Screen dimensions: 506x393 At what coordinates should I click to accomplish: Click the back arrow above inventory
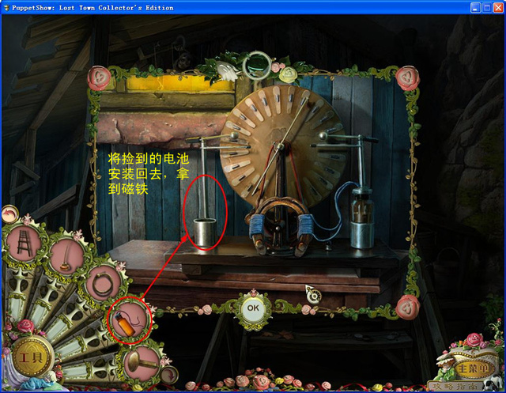point(9,214)
